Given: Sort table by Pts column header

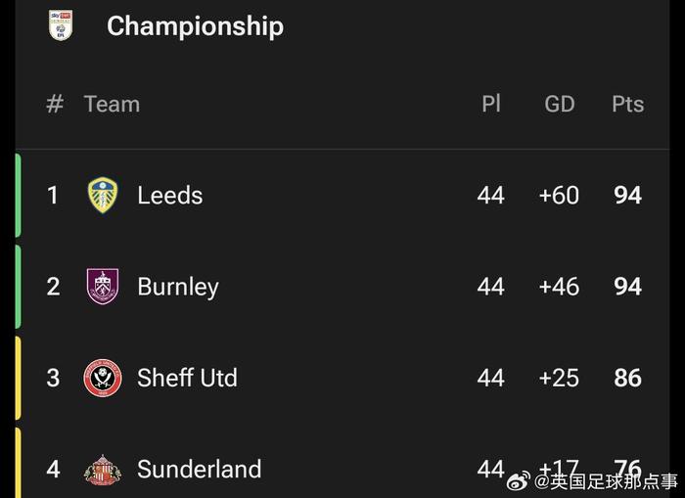Looking at the screenshot, I should pos(628,104).
